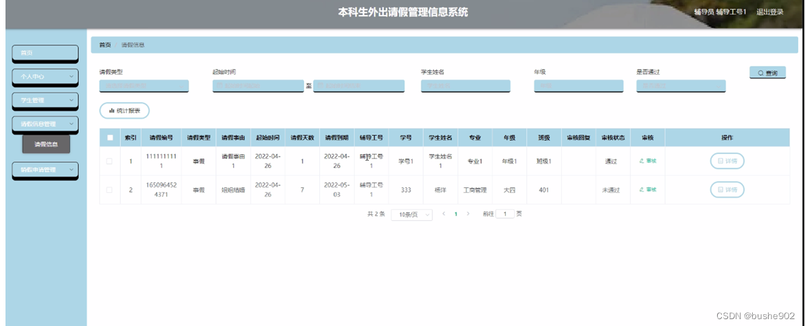
Task: Open the 请假类型 filter dropdown
Action: tap(144, 86)
